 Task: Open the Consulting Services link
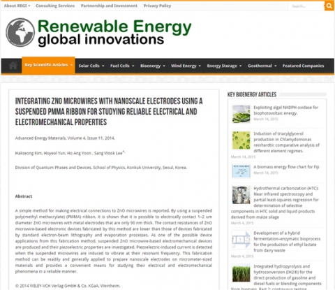(55, 6)
